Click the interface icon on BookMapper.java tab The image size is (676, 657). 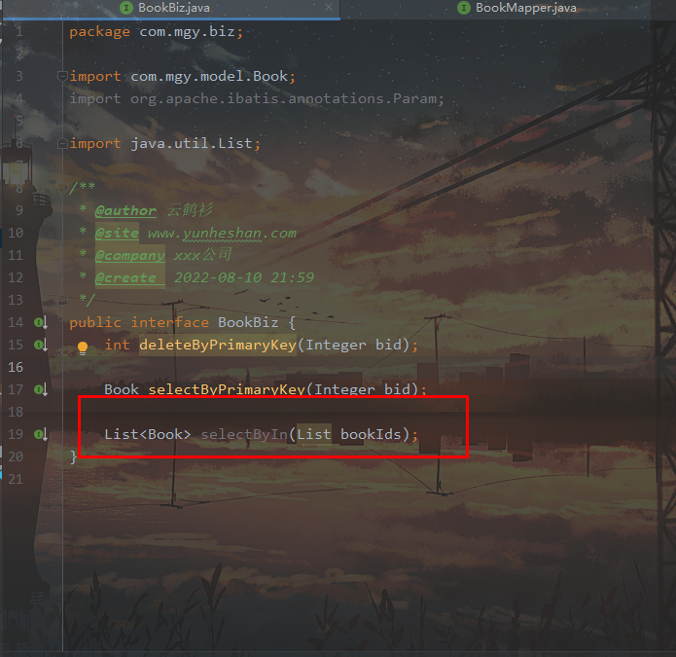463,8
